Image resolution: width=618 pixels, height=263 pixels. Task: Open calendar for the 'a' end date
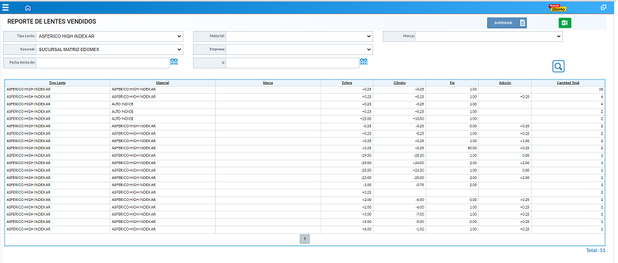[363, 61]
